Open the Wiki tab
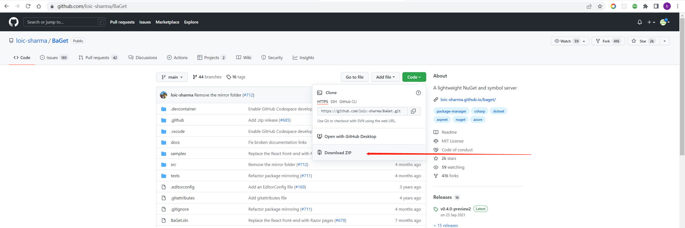 tap(244, 57)
